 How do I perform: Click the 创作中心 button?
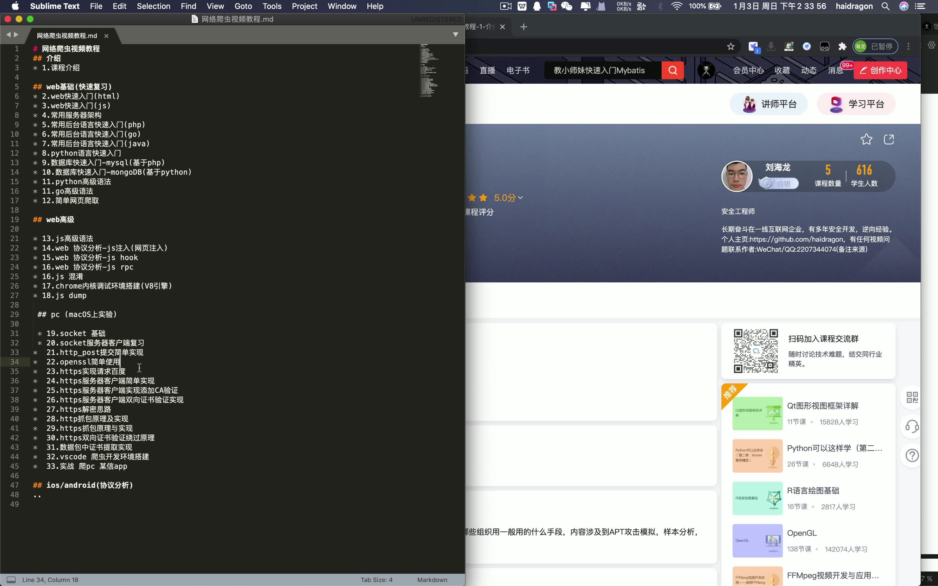[880, 71]
